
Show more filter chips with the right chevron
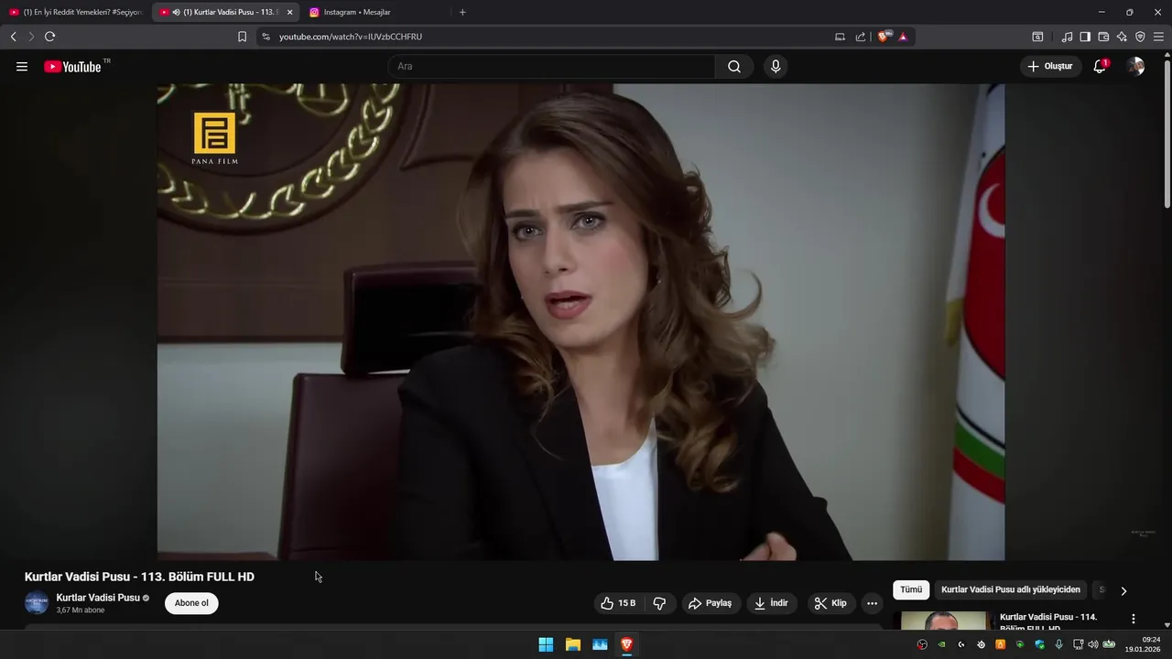[x=1123, y=590]
